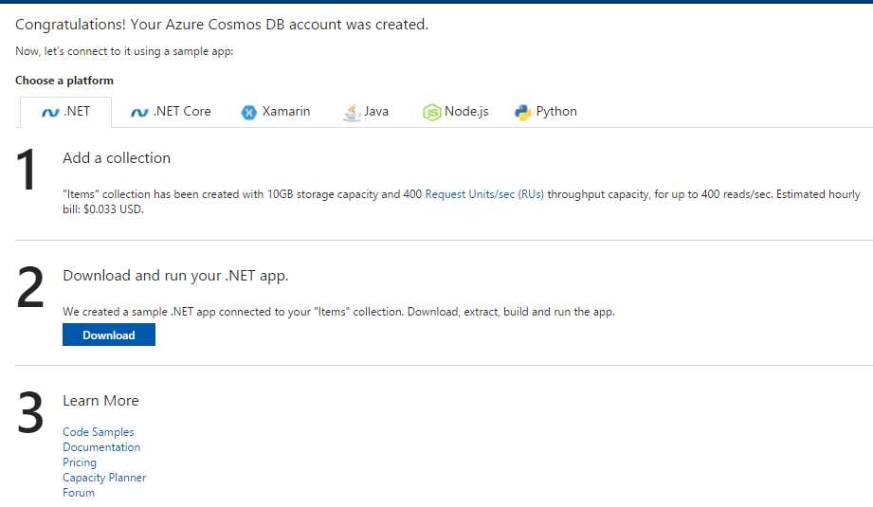
Task: Click the "Choose a platform" label
Action: click(x=64, y=81)
